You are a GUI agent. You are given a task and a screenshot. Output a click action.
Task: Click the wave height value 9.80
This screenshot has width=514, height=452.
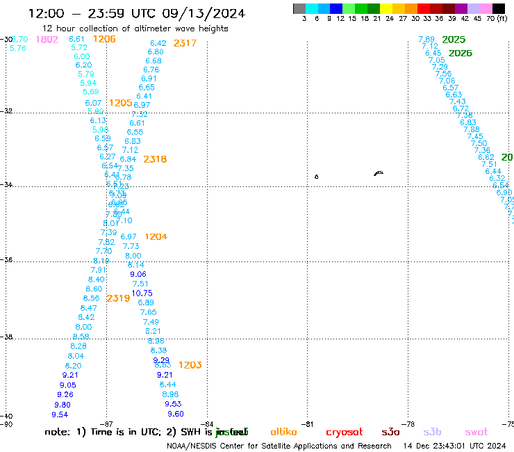tap(63, 405)
